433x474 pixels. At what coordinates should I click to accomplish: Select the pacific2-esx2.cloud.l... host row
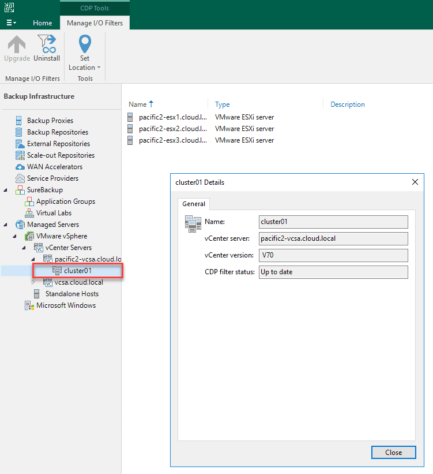[x=201, y=129]
